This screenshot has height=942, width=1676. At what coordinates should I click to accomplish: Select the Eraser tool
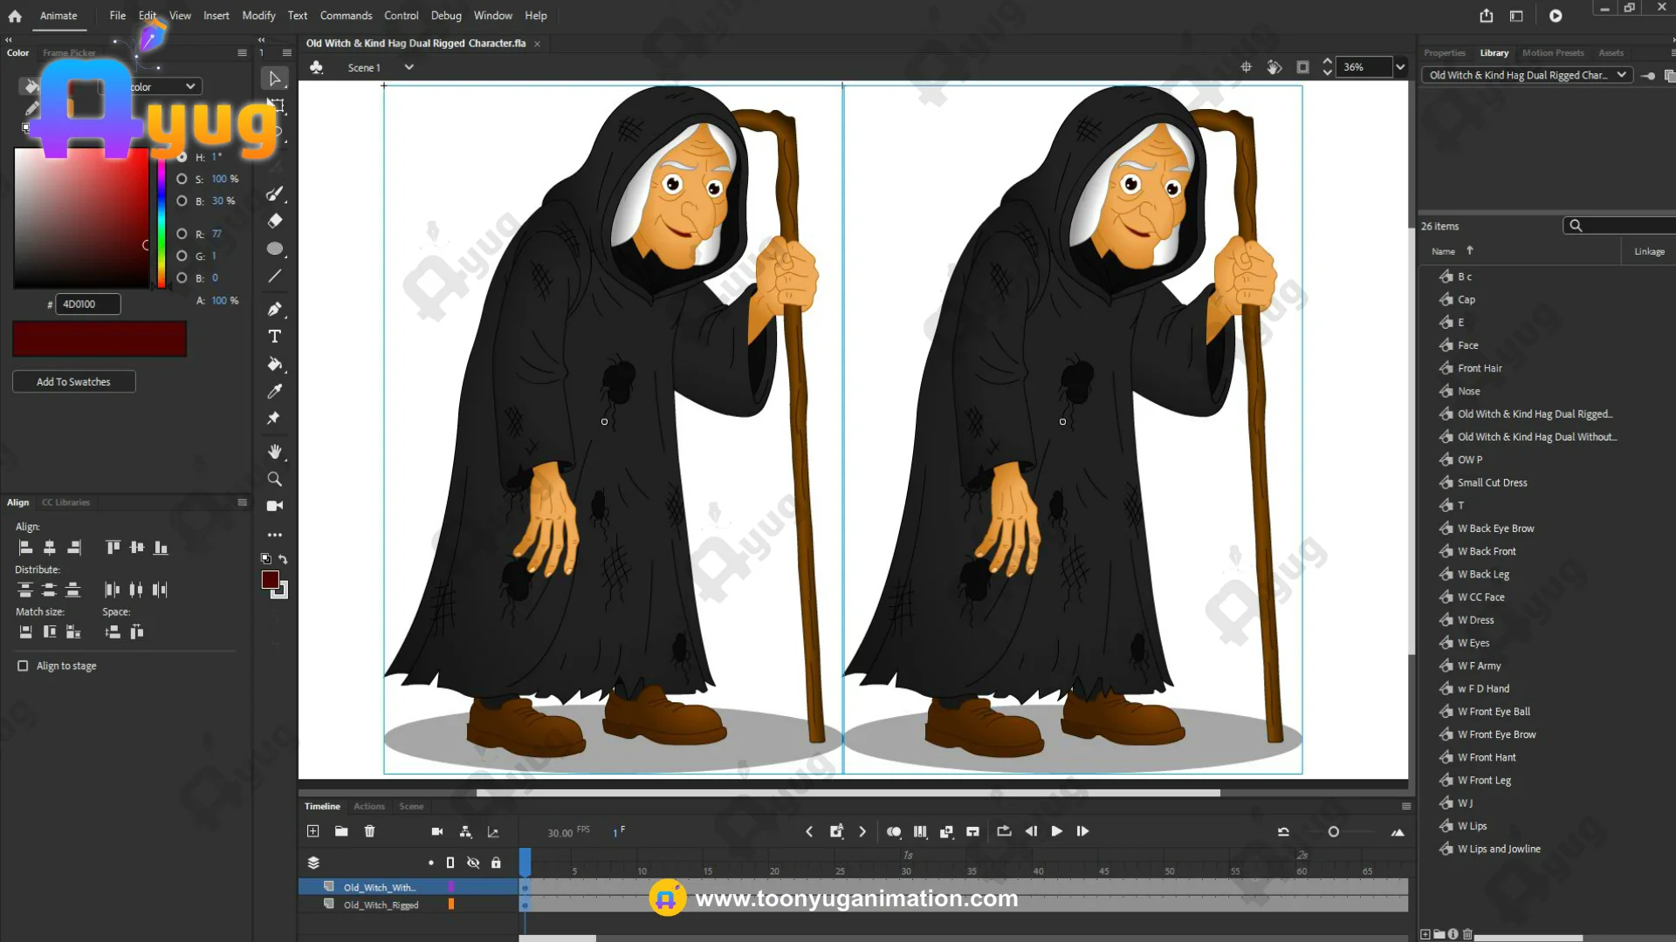[x=274, y=221]
